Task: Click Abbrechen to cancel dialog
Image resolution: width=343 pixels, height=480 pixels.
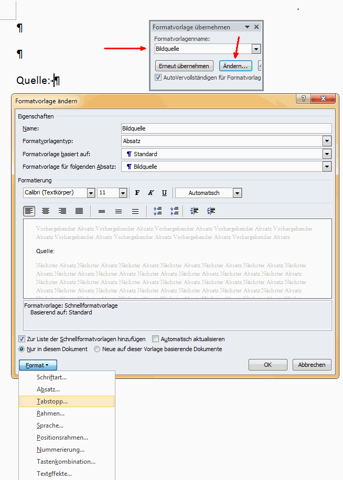Action: pos(312,365)
